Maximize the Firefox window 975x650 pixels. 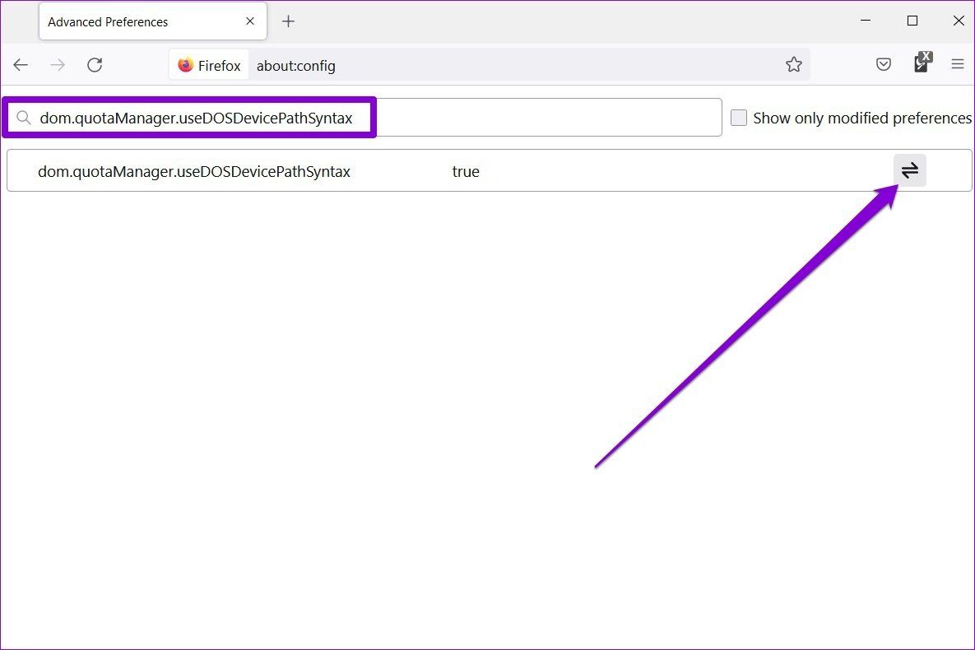pyautogui.click(x=912, y=21)
